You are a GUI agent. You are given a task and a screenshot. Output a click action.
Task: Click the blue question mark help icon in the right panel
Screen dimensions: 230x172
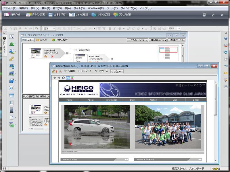[226, 38]
